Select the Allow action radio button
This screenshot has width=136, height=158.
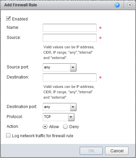tap(45, 126)
